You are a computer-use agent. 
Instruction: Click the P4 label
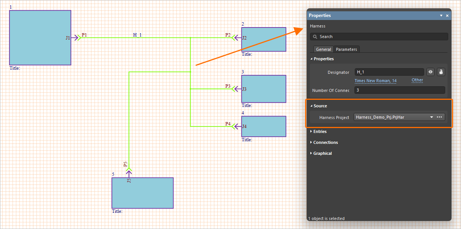(228, 124)
